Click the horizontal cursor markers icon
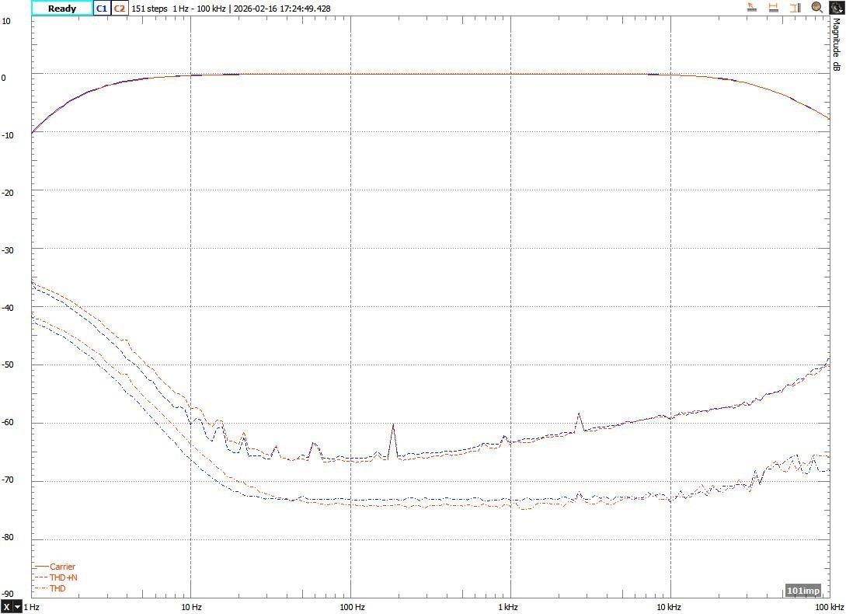Viewport: 846px width, 614px height. 774,8
